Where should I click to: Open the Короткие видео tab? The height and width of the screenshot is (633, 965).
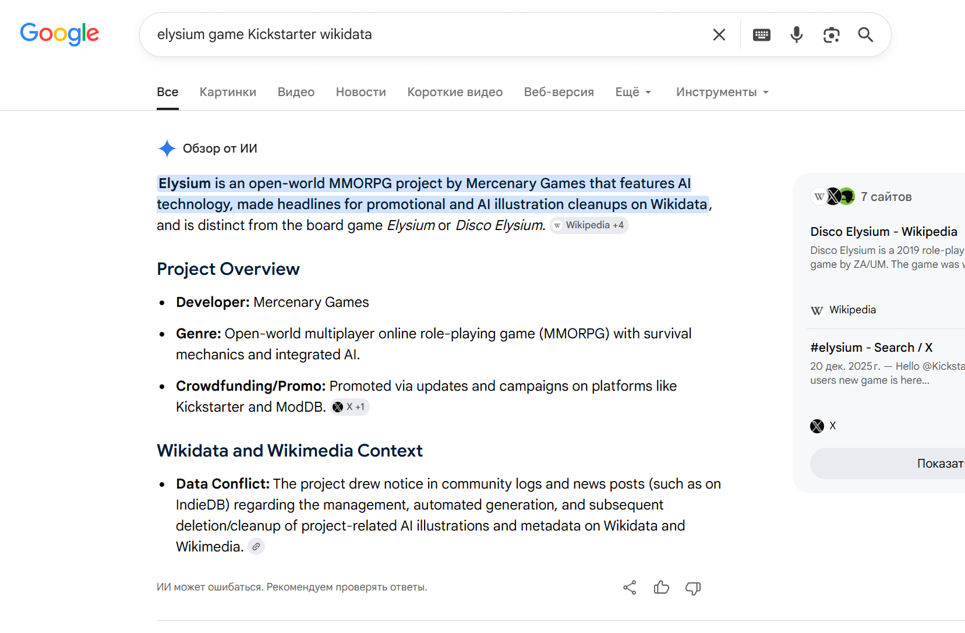click(455, 92)
